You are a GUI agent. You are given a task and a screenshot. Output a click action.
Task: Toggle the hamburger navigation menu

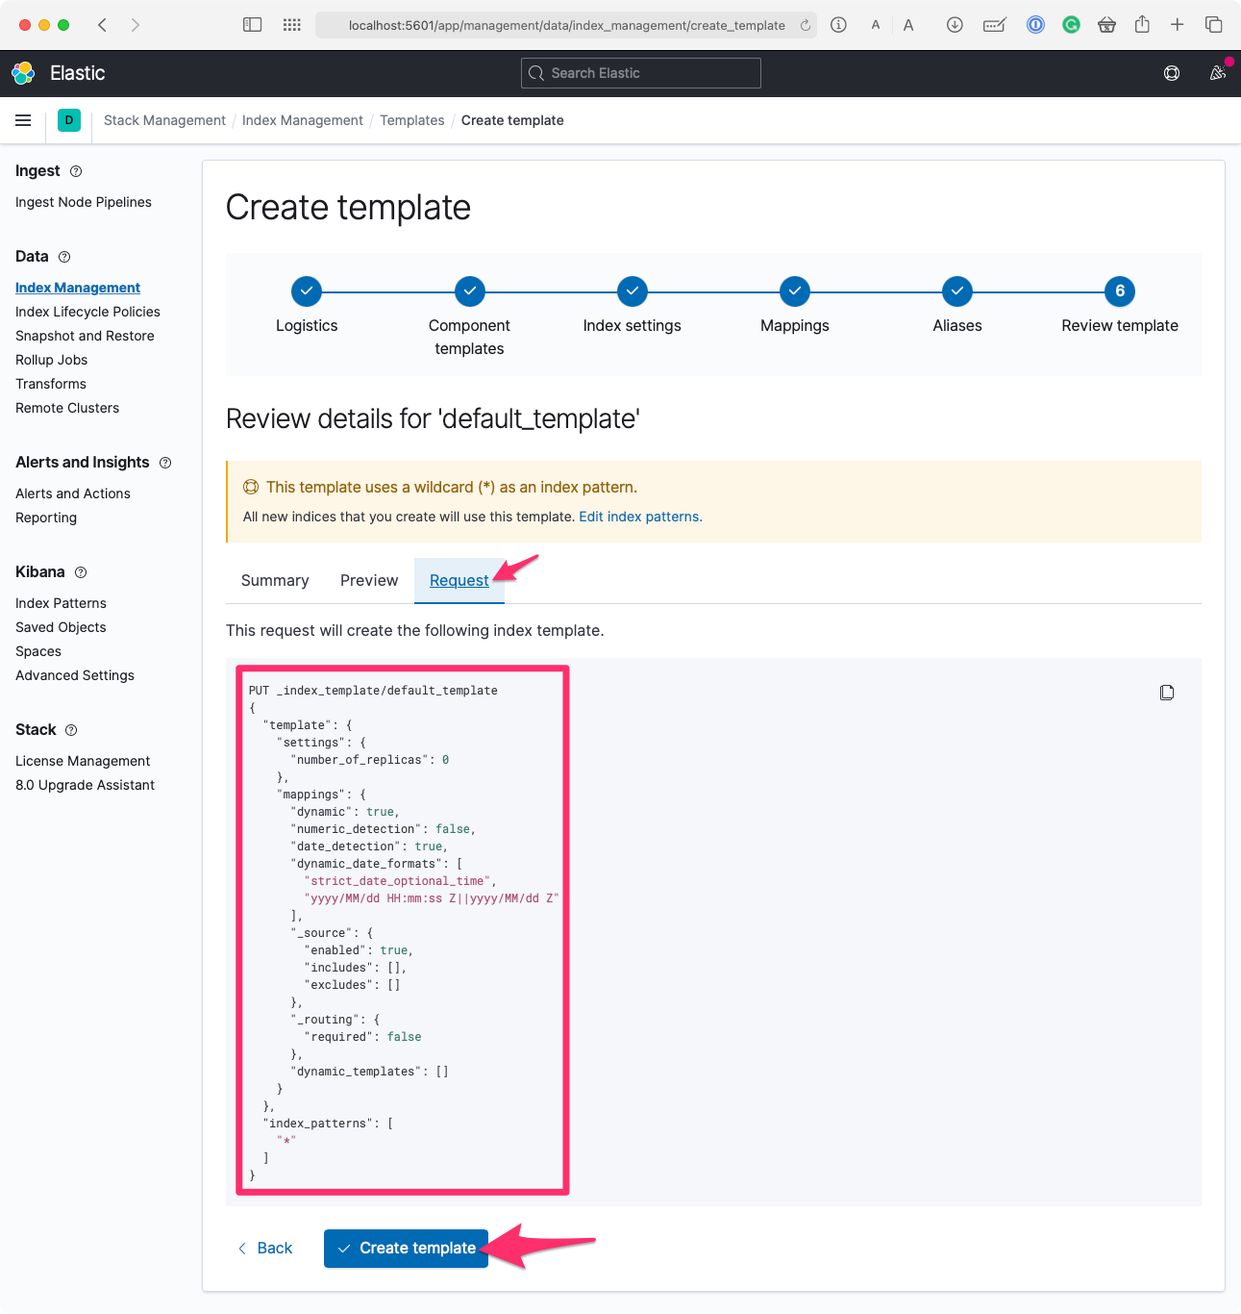(x=23, y=120)
